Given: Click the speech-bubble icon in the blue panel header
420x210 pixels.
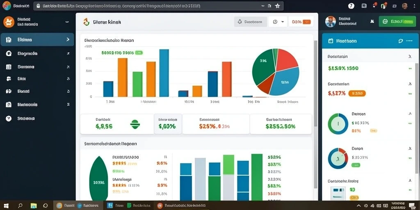Looking at the screenshot, I should click(401, 41).
